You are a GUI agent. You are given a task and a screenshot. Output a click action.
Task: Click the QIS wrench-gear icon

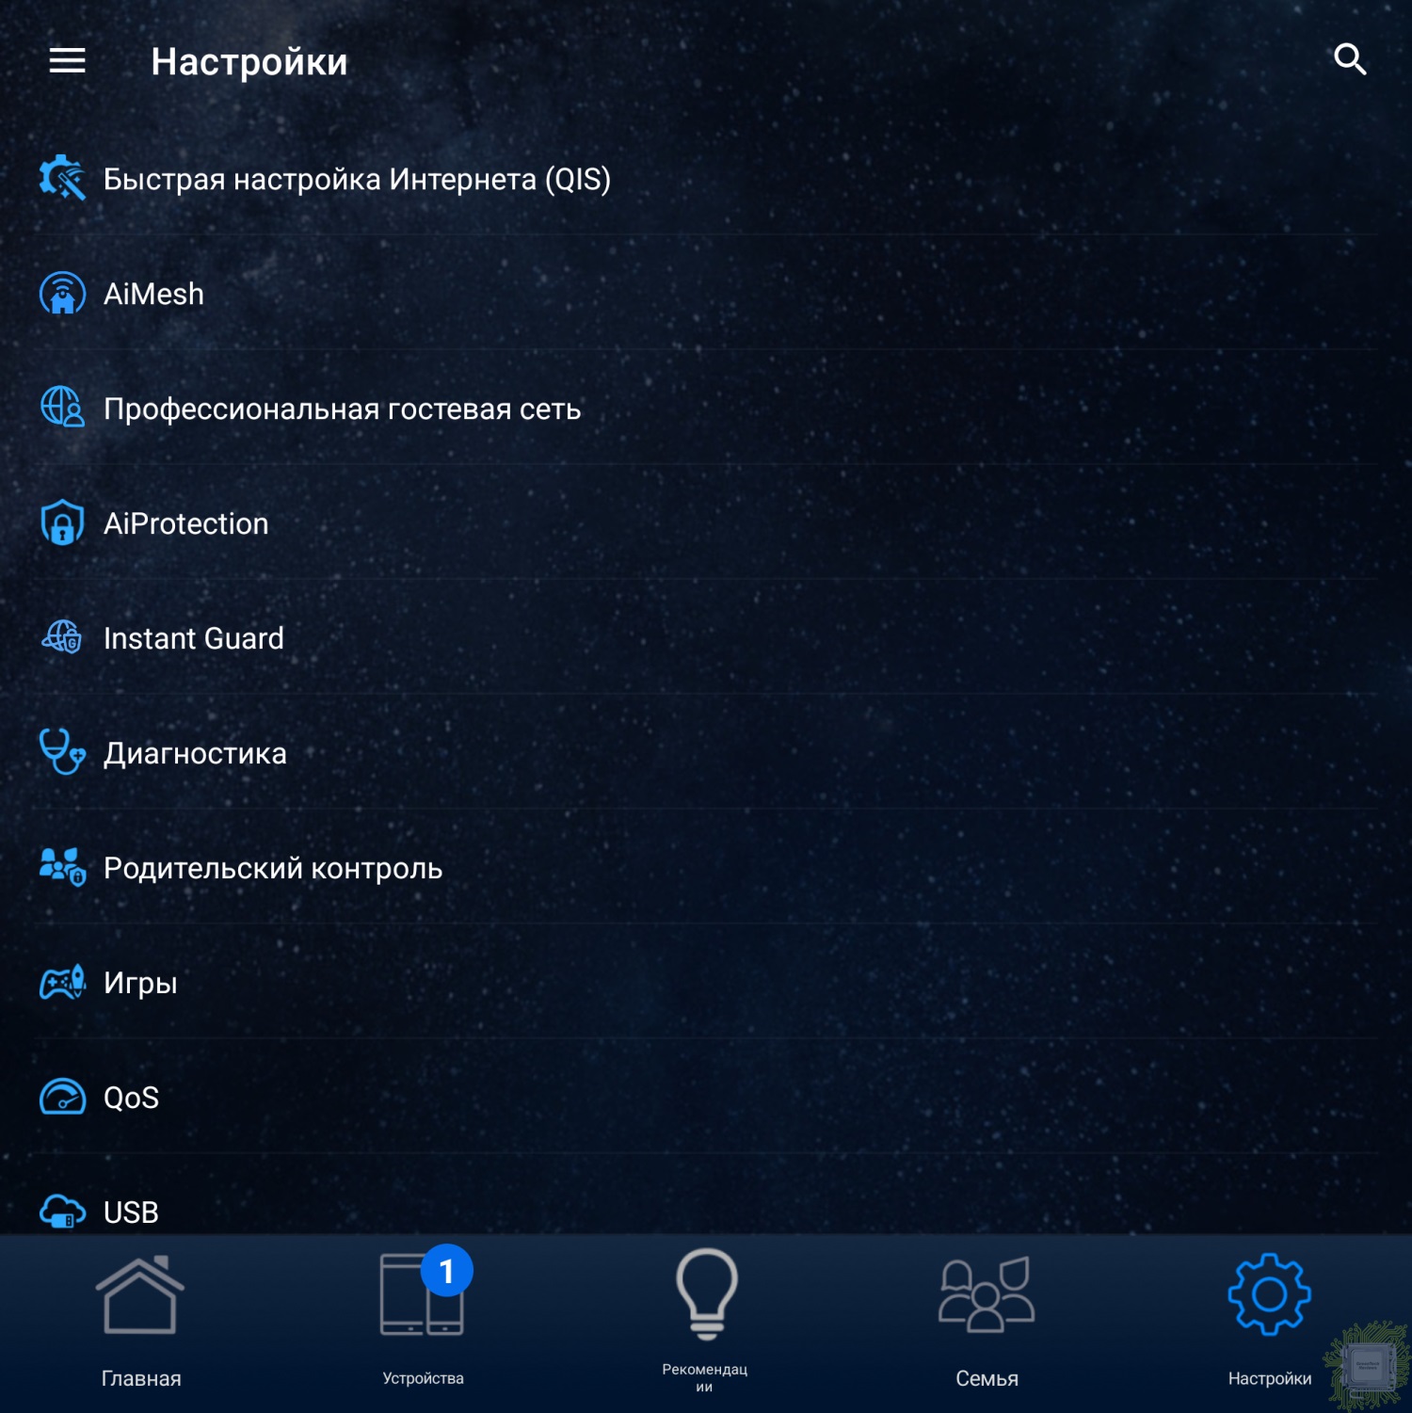[x=62, y=178]
